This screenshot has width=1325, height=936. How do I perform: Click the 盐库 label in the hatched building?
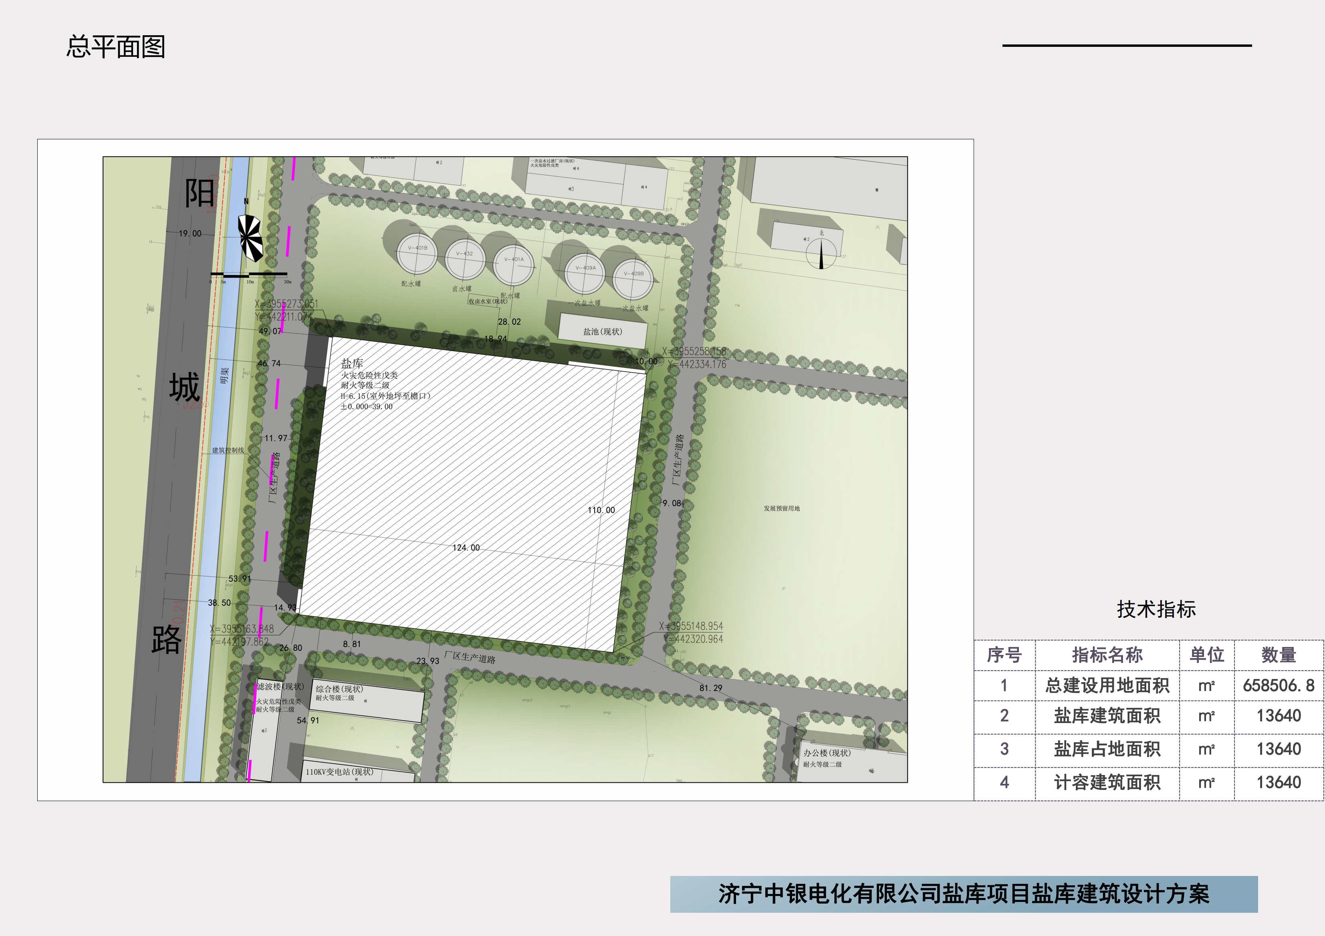click(x=352, y=364)
